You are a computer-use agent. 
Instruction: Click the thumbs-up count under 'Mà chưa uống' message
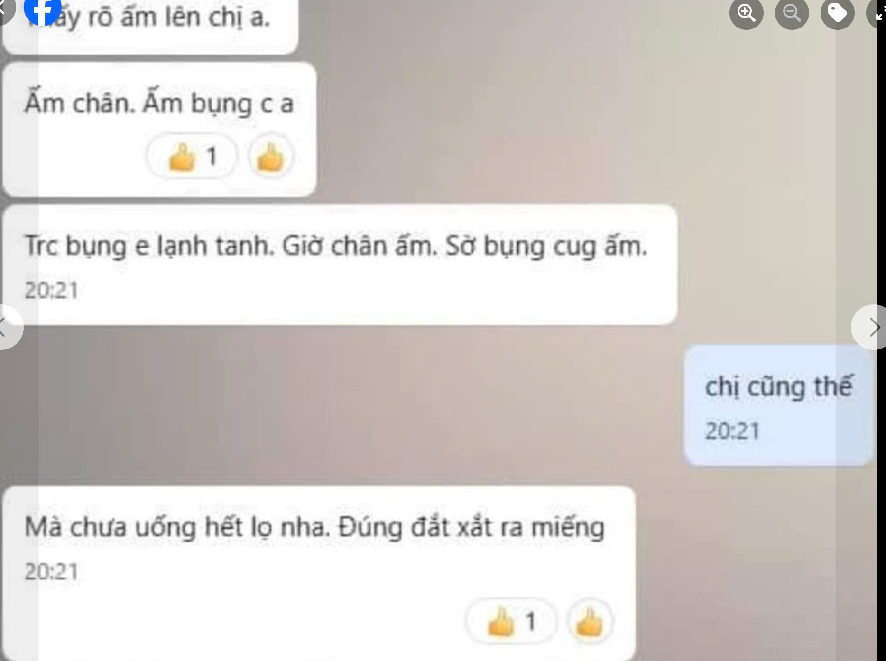(x=511, y=621)
